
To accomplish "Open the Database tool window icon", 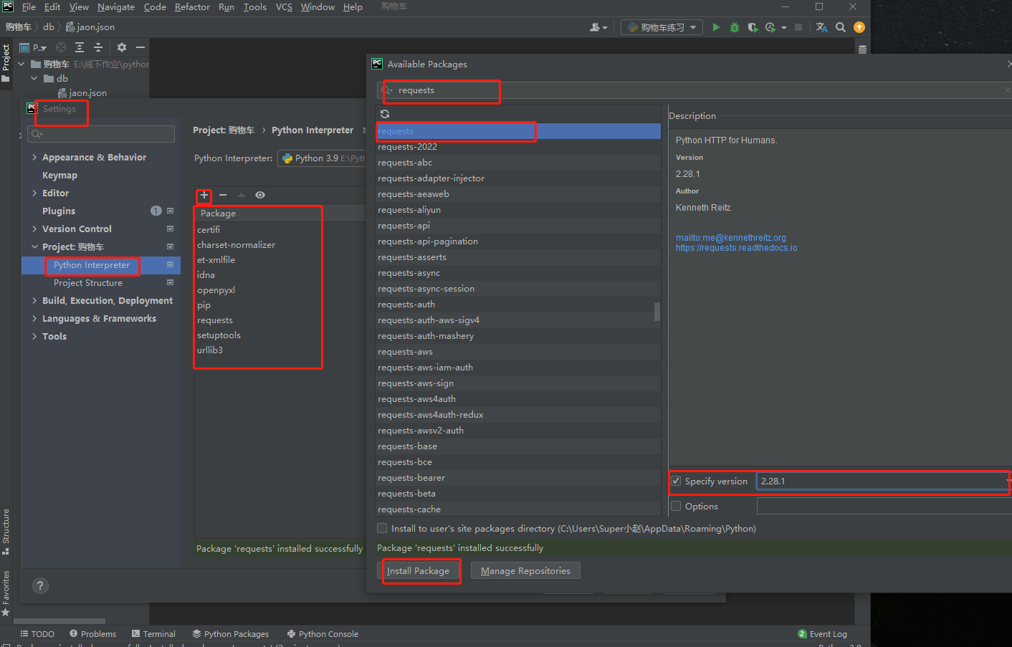I will coord(862,49).
